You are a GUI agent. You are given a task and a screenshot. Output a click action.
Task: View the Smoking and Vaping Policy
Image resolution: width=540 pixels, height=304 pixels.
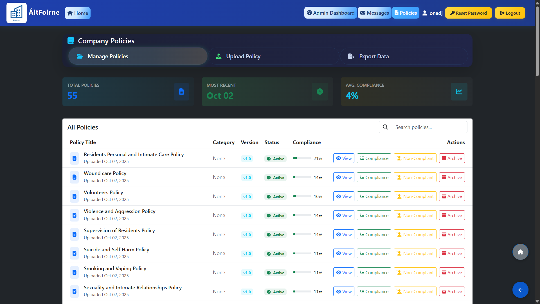pyautogui.click(x=344, y=272)
